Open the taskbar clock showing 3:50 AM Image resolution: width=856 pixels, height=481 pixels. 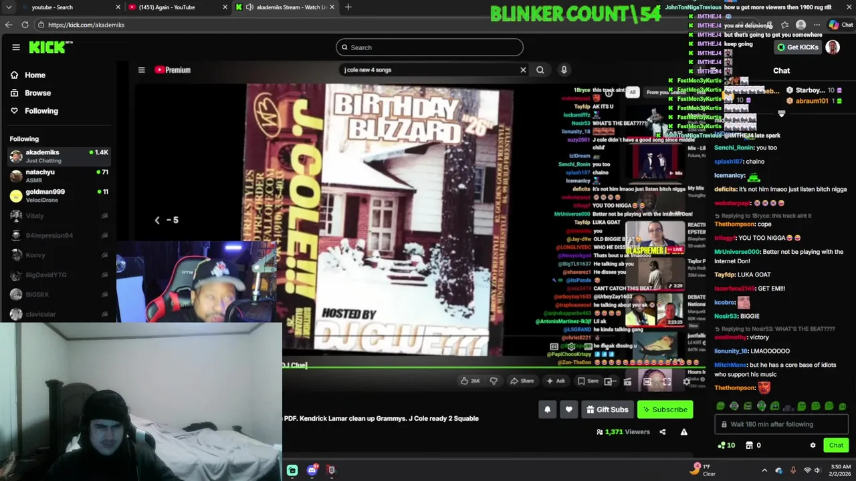click(x=841, y=470)
